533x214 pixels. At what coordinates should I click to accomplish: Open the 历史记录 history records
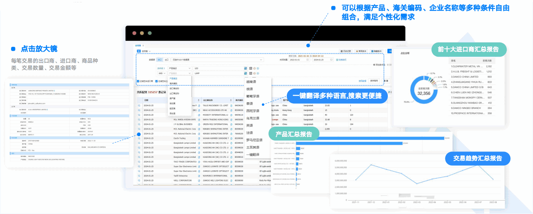click(346, 51)
